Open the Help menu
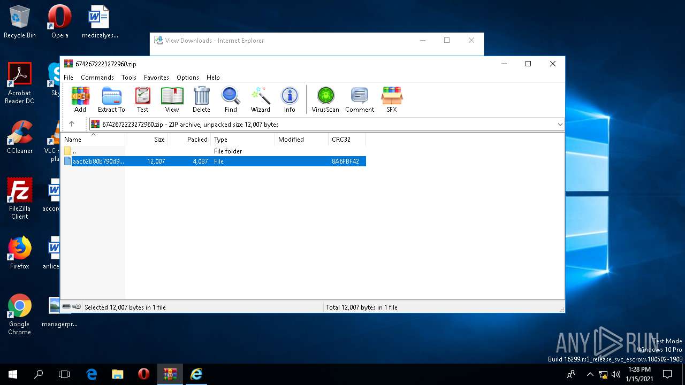 [213, 78]
